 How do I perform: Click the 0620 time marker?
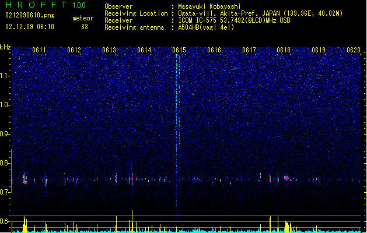354,50
